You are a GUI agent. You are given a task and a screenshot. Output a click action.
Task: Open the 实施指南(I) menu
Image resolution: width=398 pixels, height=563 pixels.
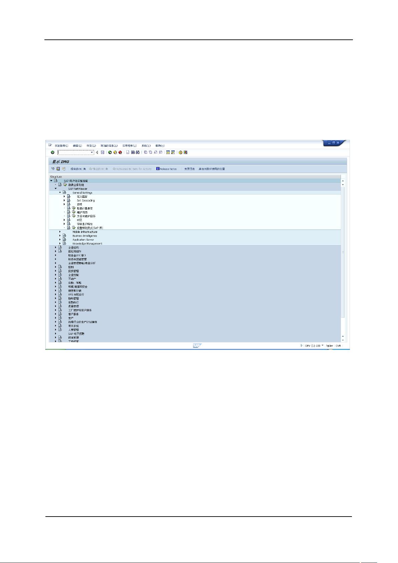click(61, 146)
